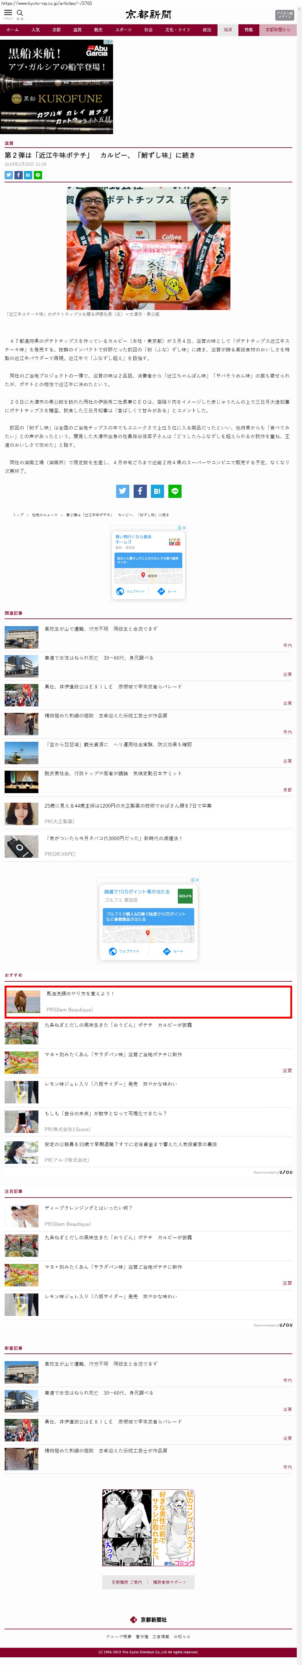Click the 京都新聞 logo in header
This screenshot has height=1665, width=302.
coord(148,14)
